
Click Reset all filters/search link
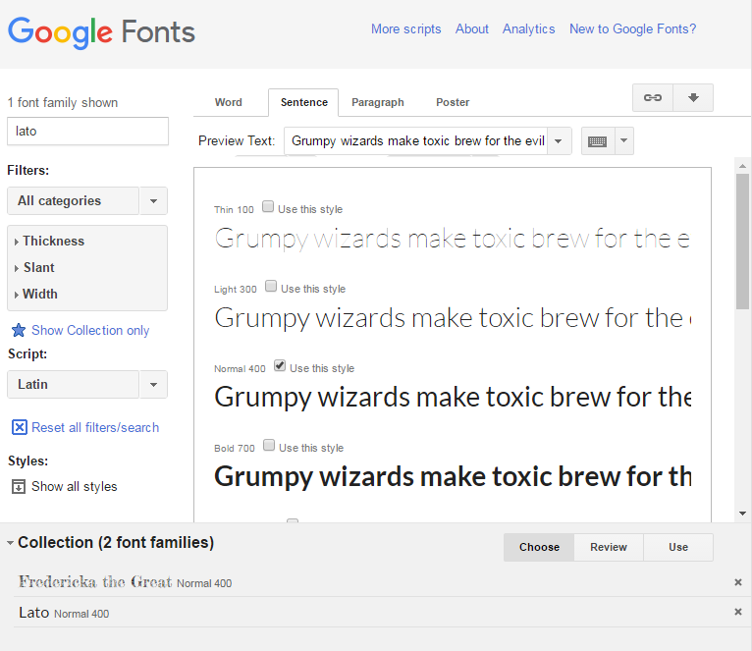[x=95, y=427]
